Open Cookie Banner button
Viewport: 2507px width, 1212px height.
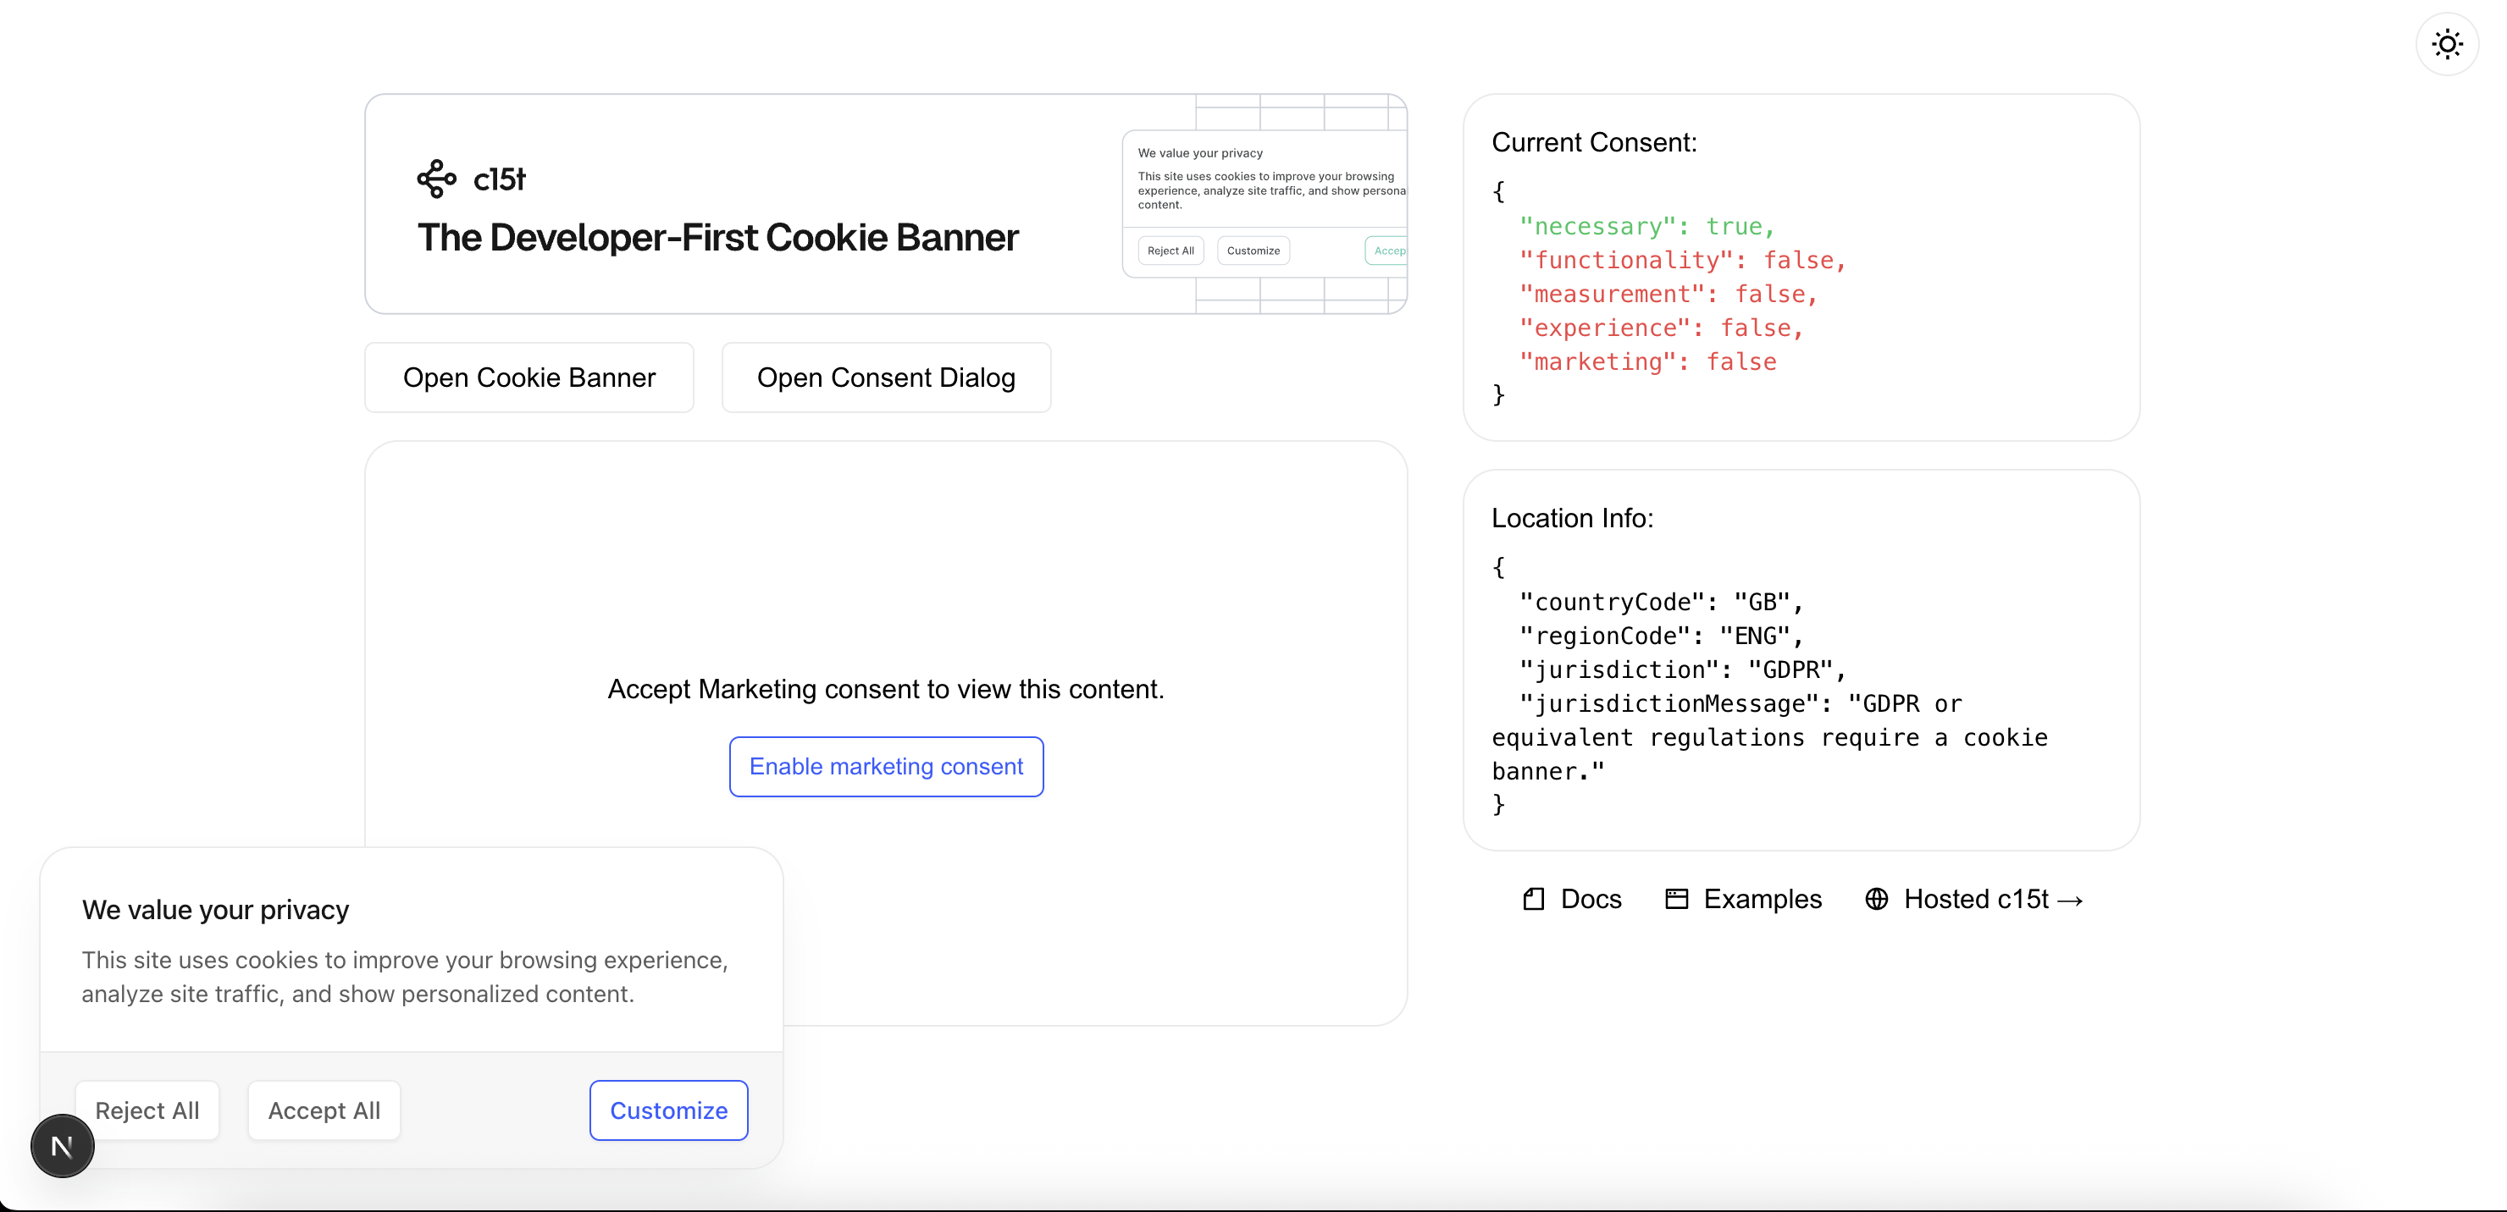529,377
